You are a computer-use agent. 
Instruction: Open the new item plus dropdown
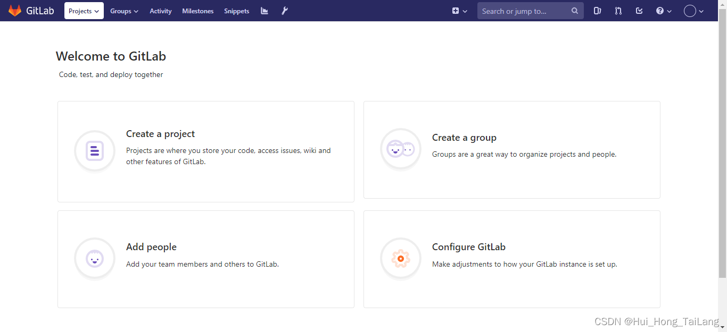pyautogui.click(x=459, y=11)
